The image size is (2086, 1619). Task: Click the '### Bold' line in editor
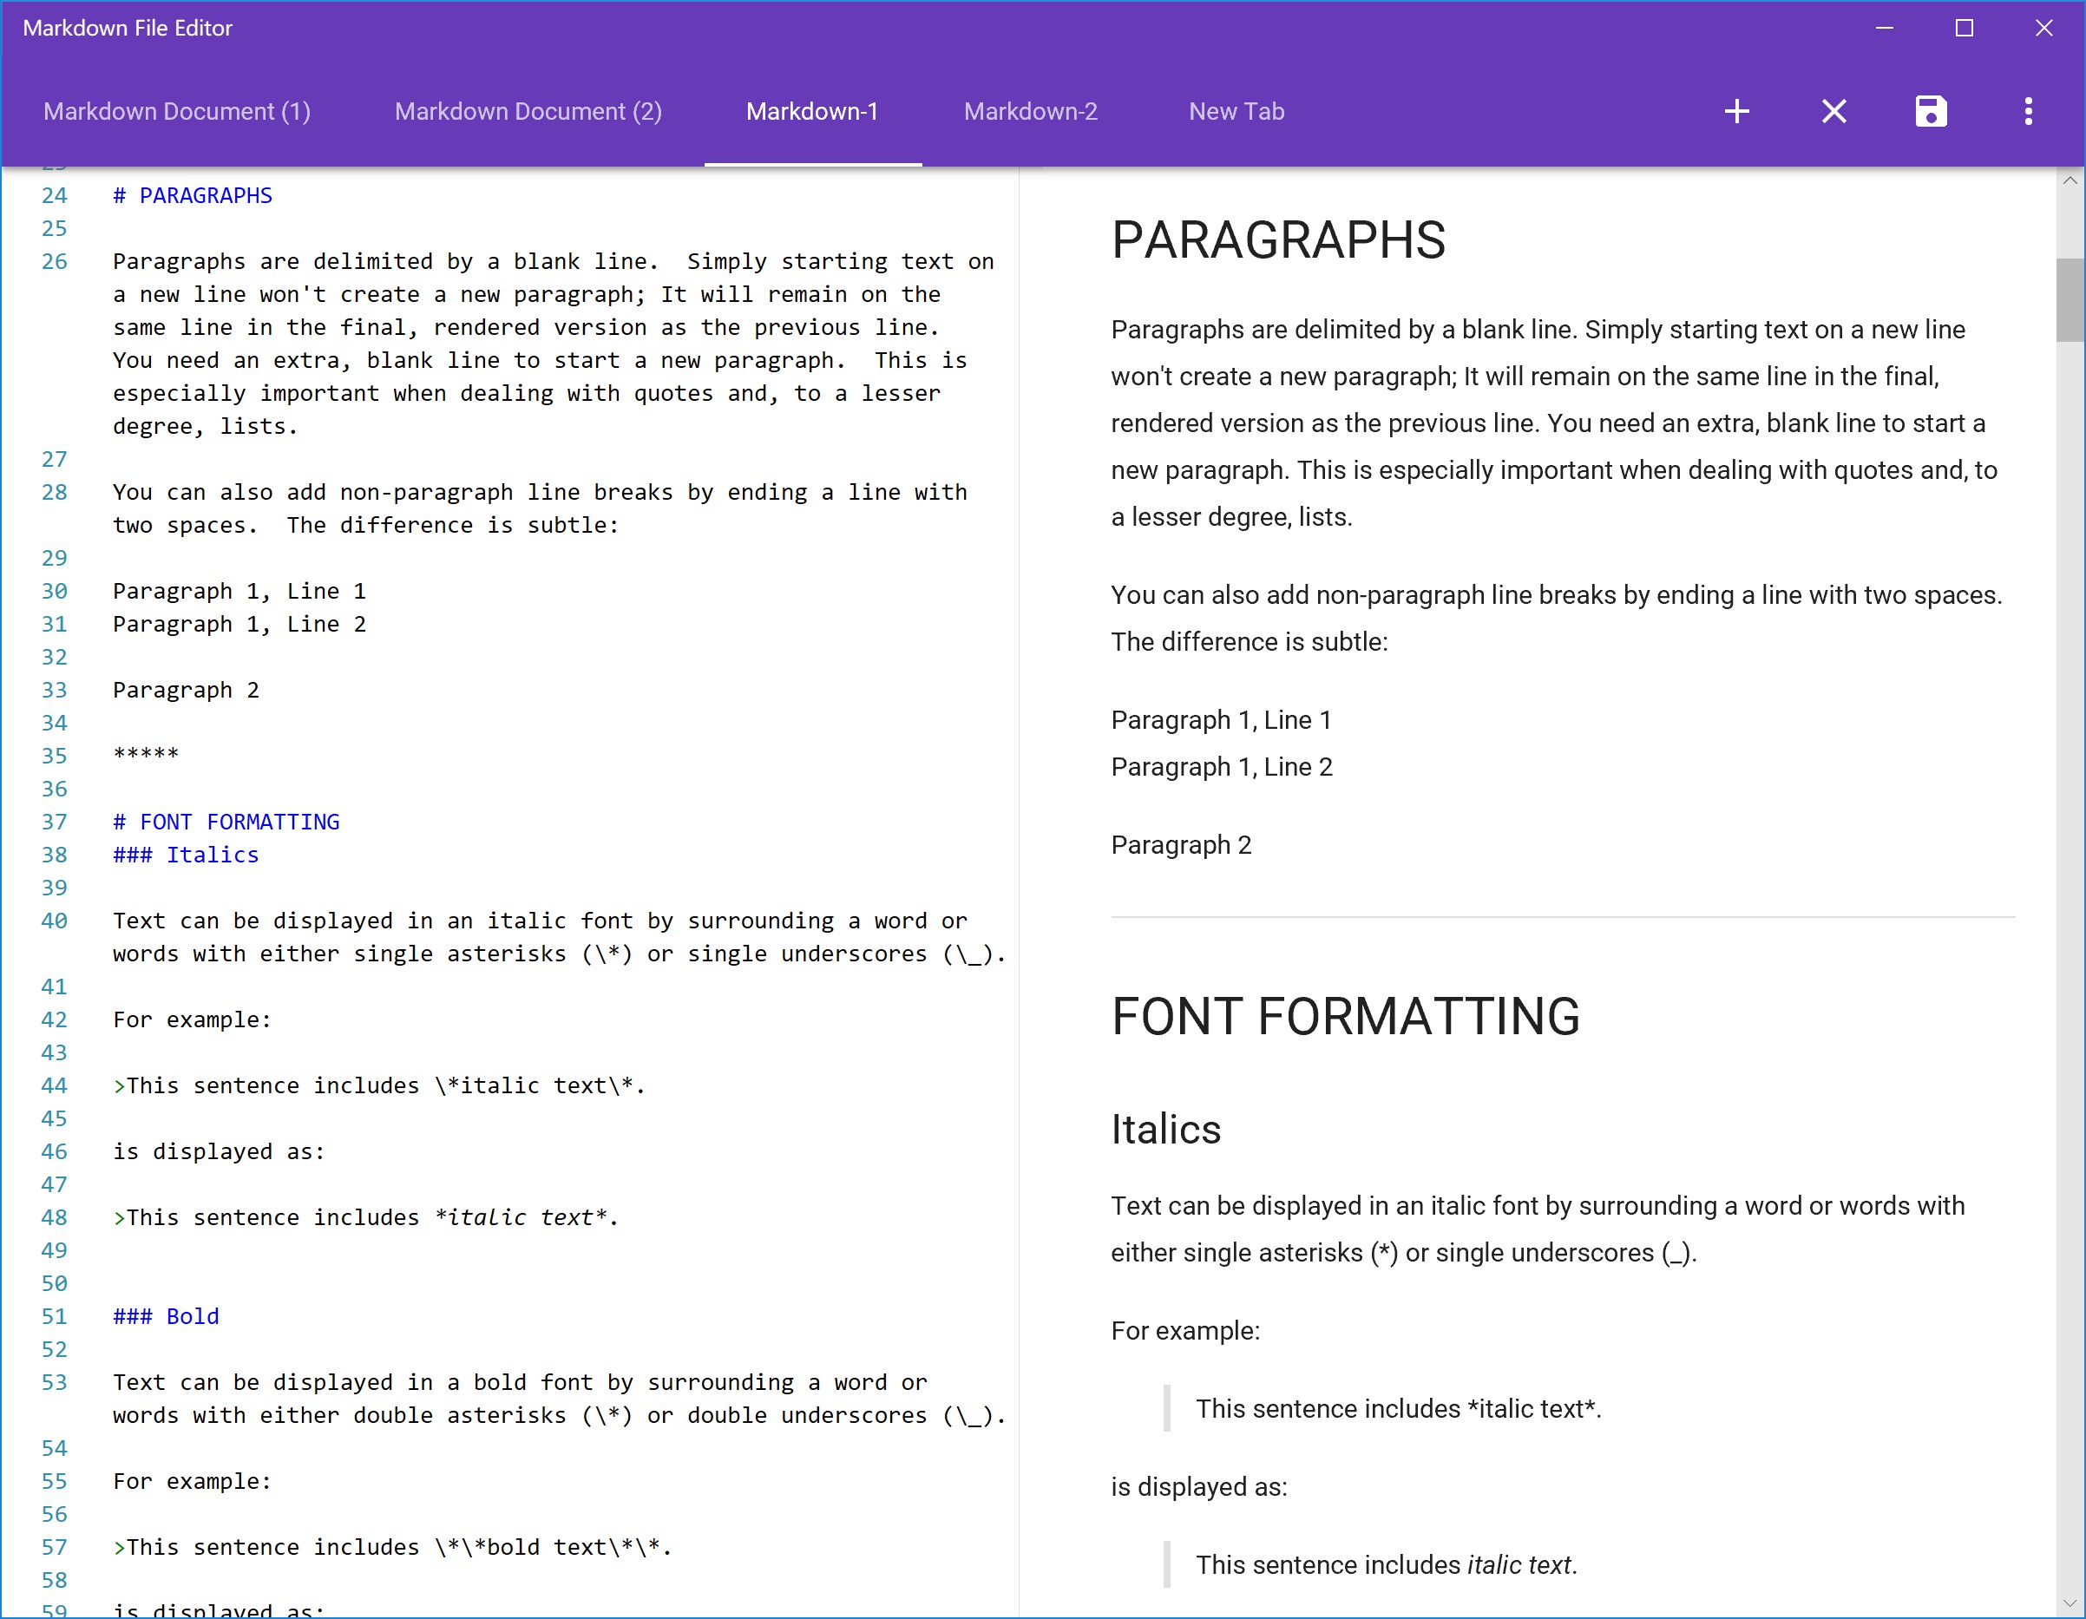(x=167, y=1316)
